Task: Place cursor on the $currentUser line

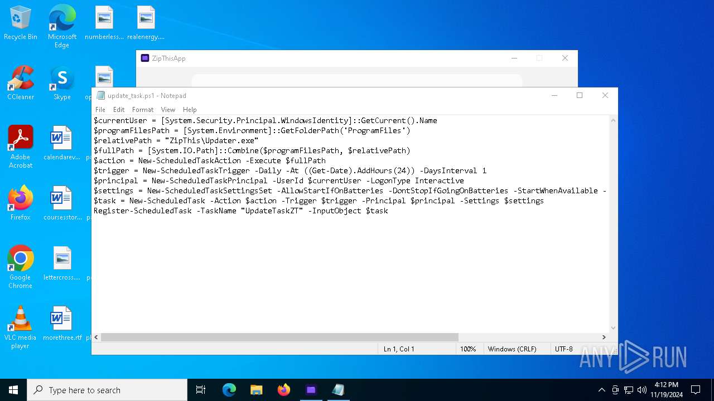Action: 266,120
